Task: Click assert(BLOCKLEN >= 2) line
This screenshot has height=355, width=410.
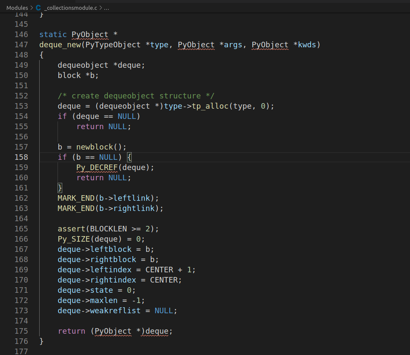Action: tap(108, 229)
